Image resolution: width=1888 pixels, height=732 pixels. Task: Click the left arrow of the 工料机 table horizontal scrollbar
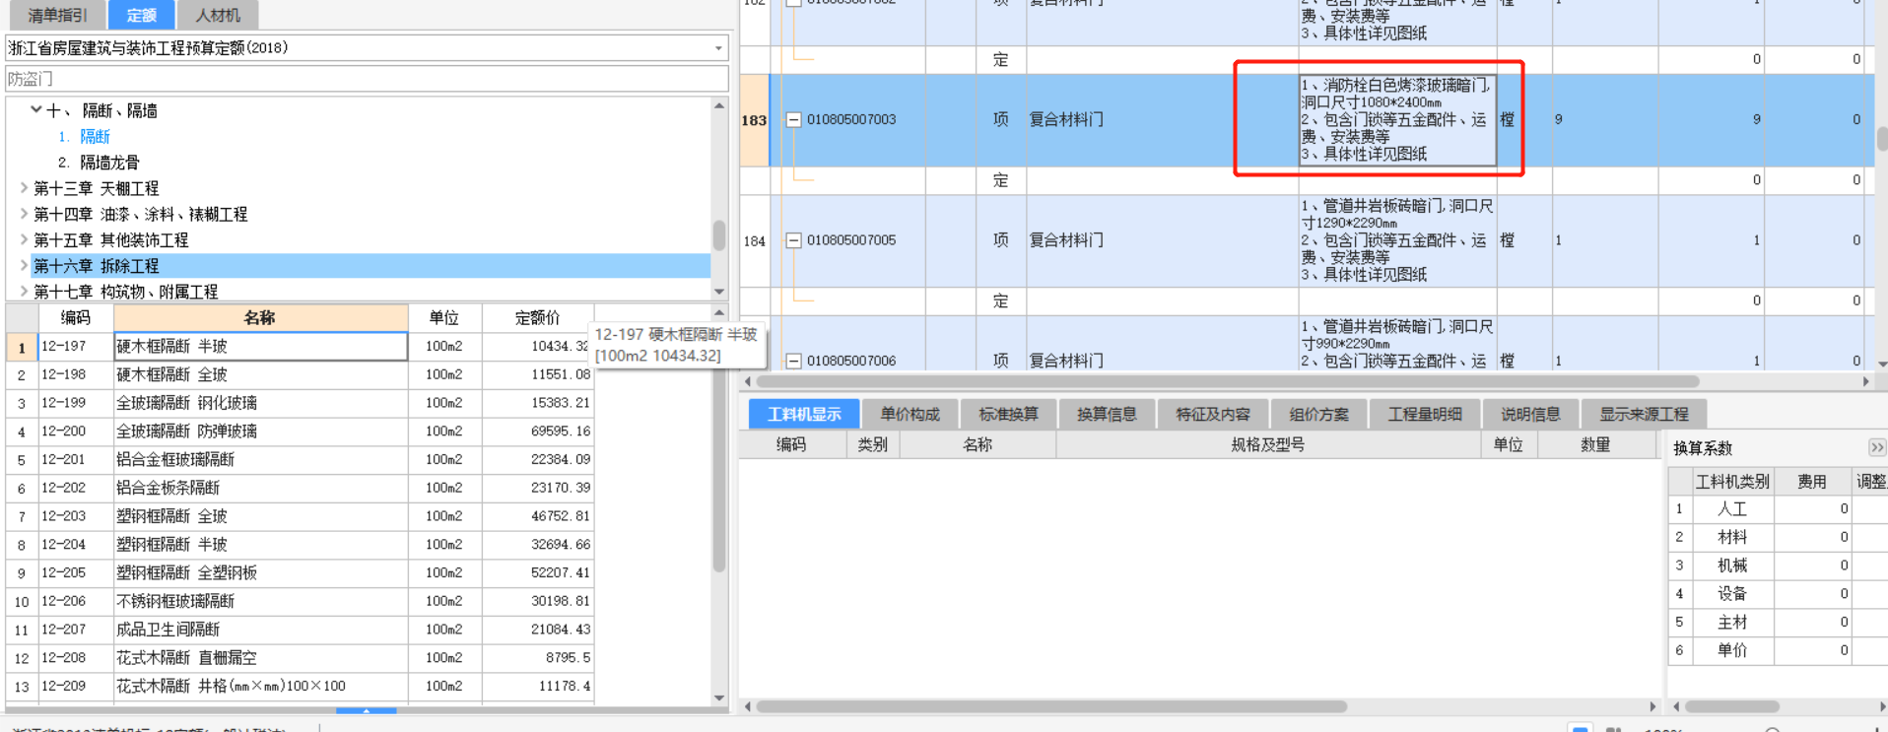pos(748,706)
